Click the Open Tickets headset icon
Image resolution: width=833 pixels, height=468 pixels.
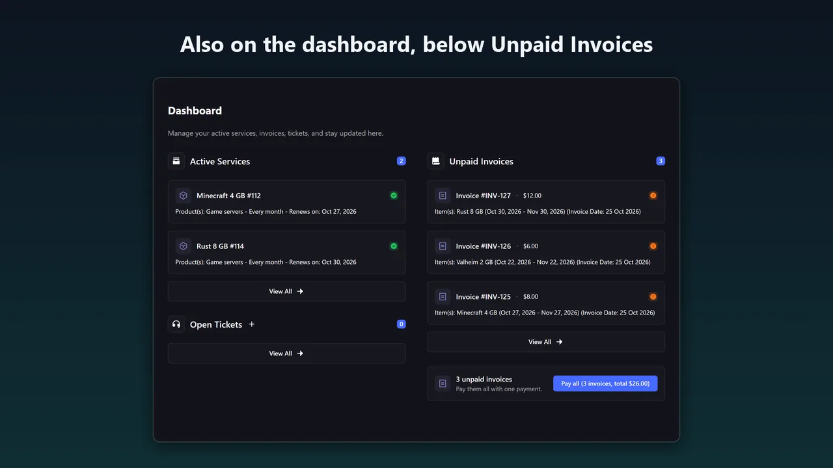click(x=176, y=324)
